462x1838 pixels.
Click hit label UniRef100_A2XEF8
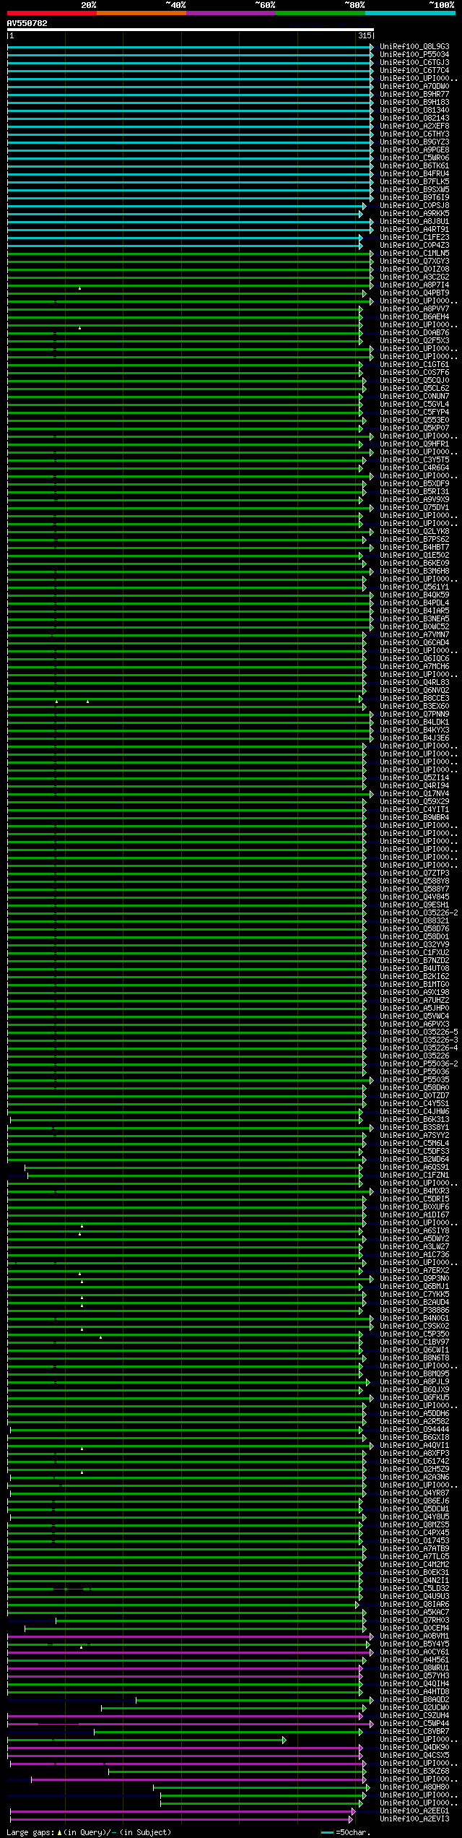(414, 126)
